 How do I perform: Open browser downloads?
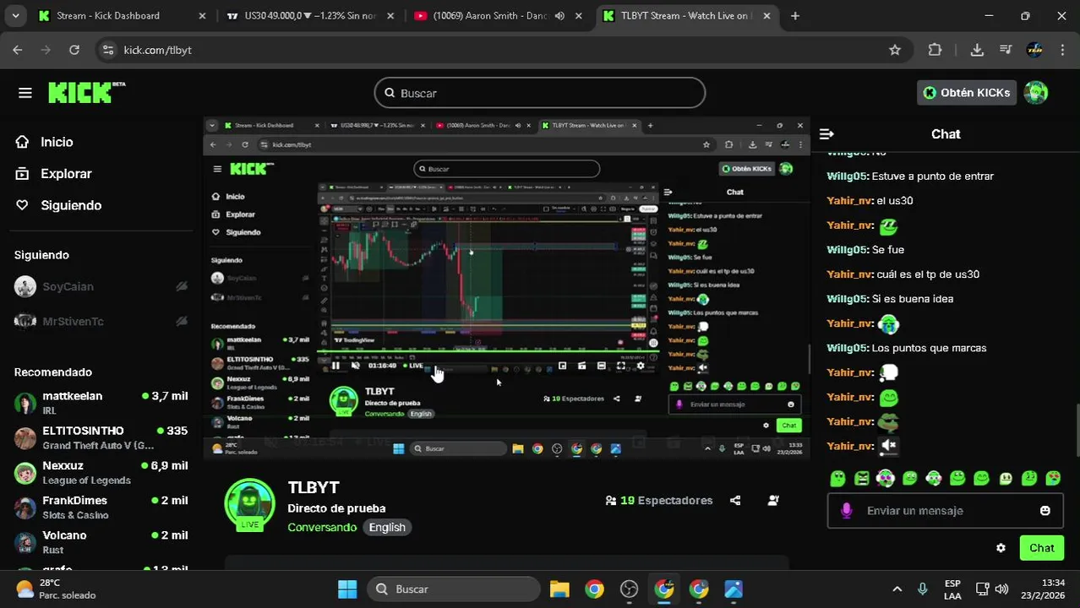pos(977,50)
